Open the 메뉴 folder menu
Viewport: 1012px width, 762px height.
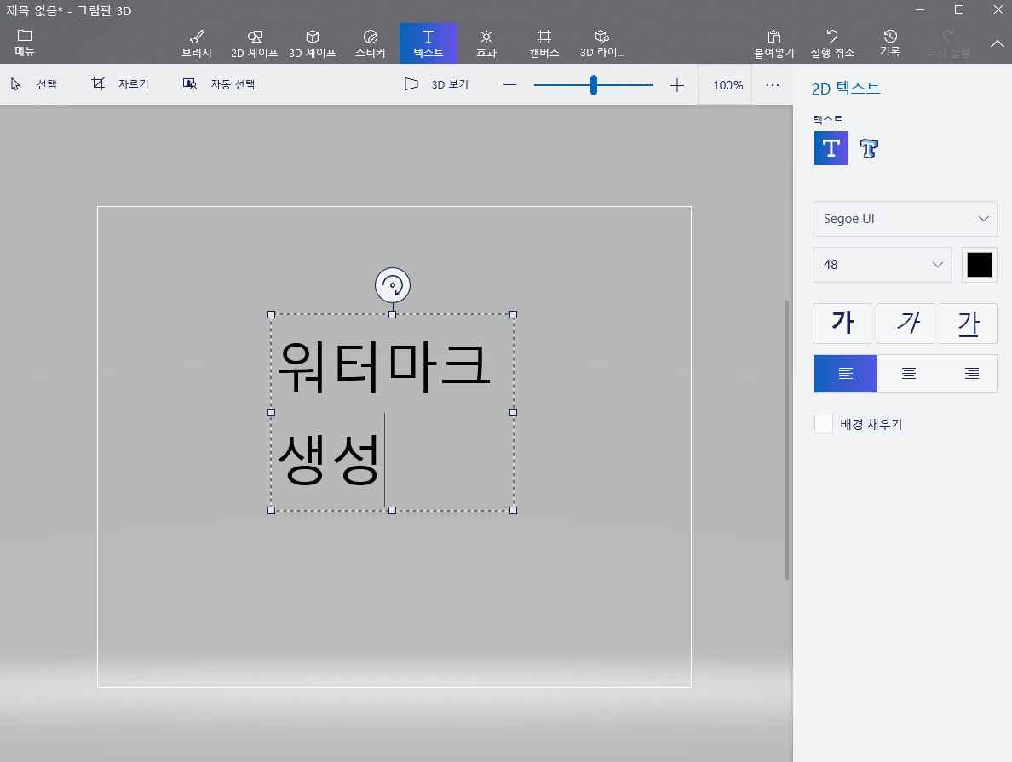click(25, 43)
